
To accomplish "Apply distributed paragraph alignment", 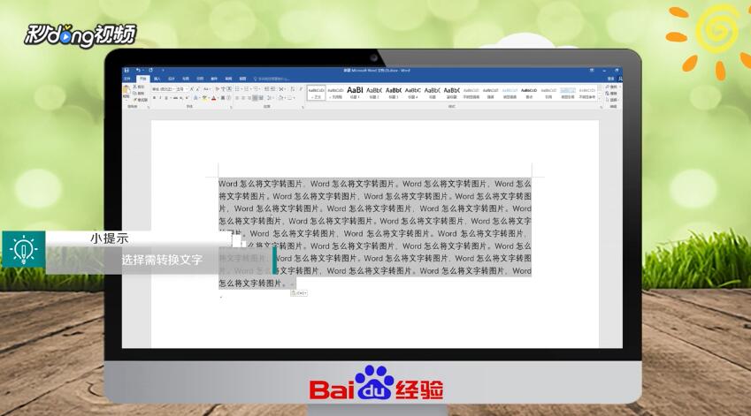I will (x=261, y=98).
